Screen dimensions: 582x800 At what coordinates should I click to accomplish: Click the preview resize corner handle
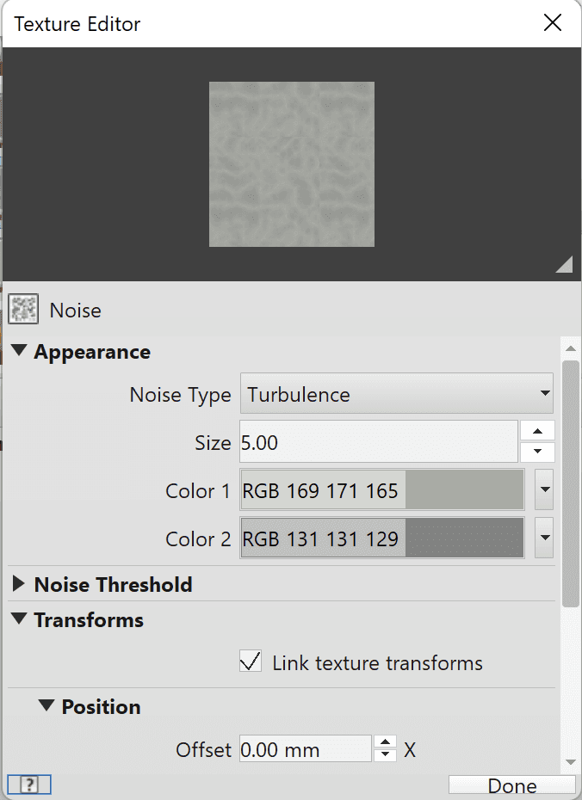pos(564,265)
